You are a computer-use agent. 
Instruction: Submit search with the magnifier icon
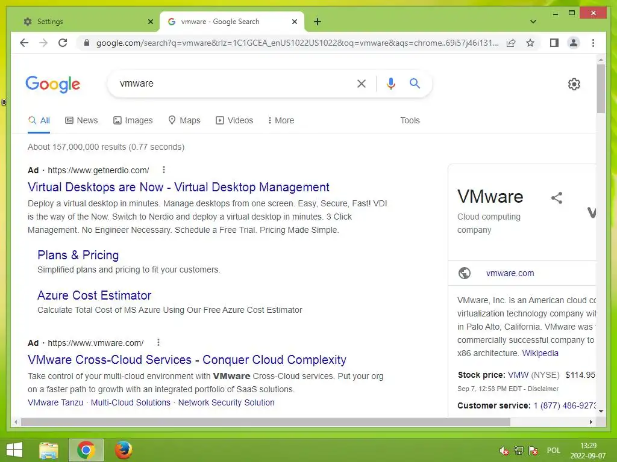click(x=415, y=83)
